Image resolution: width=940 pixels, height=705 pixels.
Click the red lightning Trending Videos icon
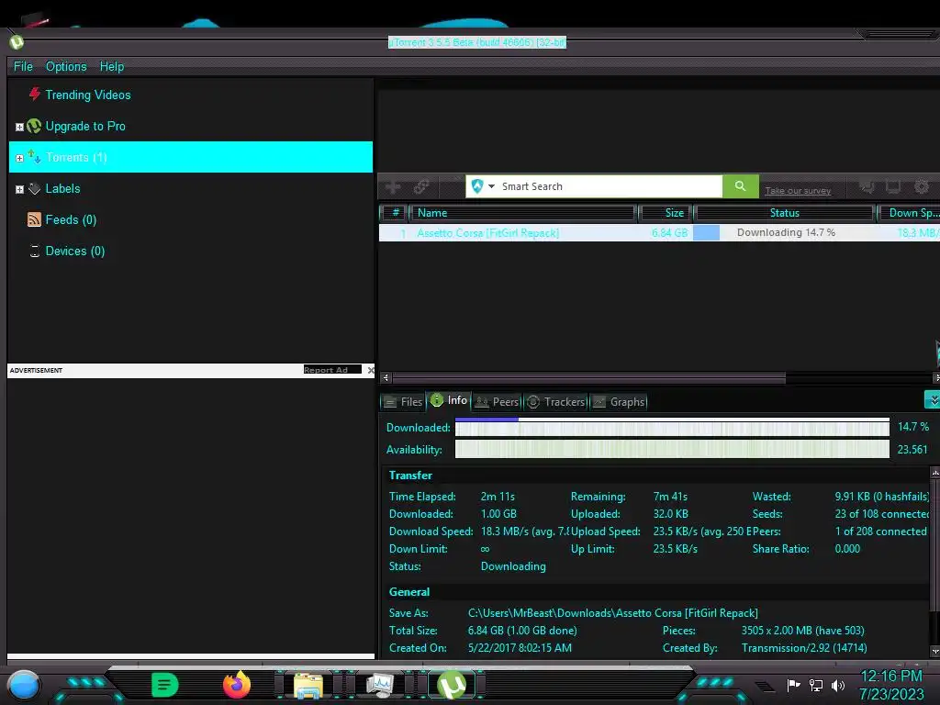[35, 95]
